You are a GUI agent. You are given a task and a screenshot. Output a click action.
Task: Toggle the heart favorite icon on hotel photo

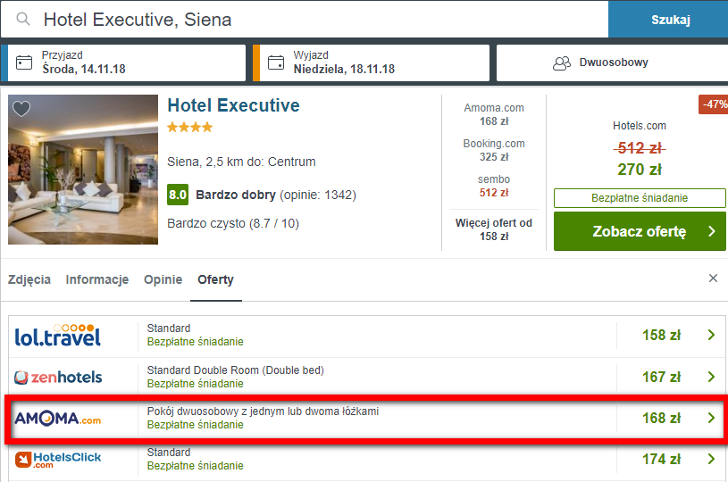tap(21, 109)
